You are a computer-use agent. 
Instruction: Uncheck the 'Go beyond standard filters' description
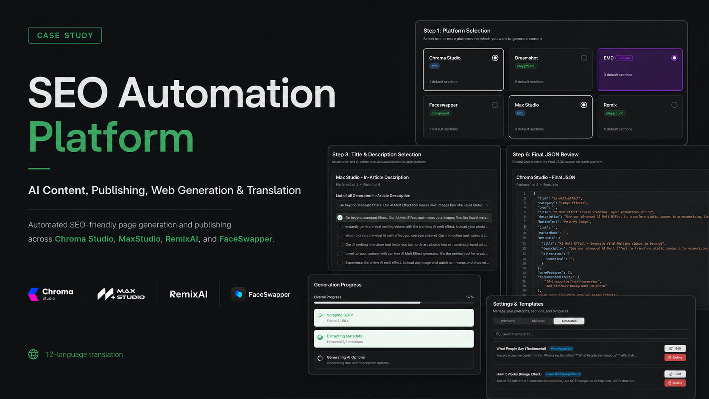(340, 218)
